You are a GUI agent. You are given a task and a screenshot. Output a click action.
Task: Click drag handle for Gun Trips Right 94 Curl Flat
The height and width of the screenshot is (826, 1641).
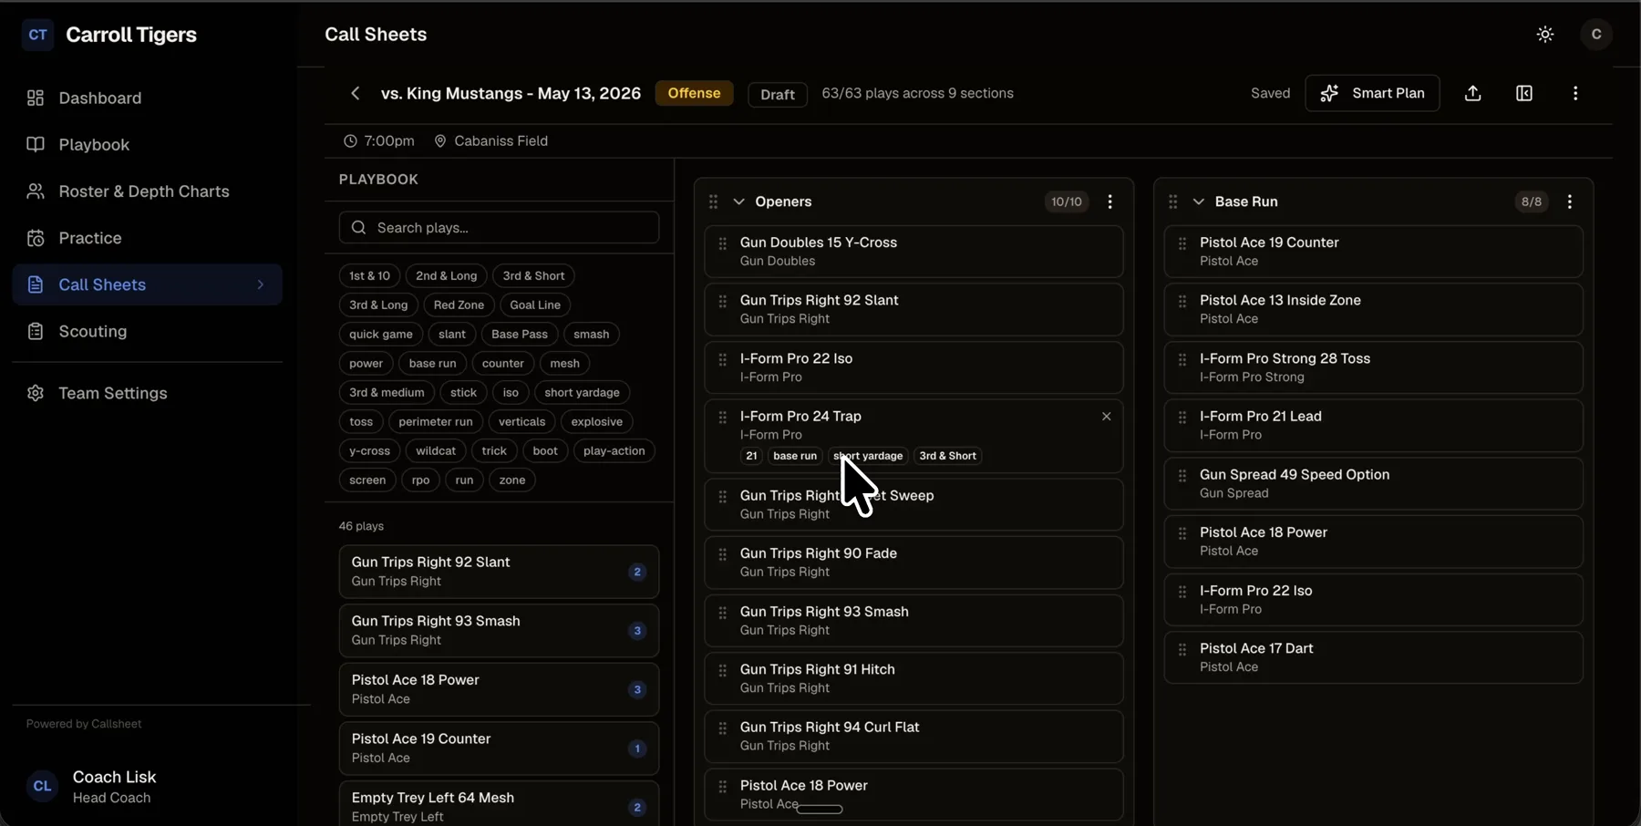[x=723, y=728]
